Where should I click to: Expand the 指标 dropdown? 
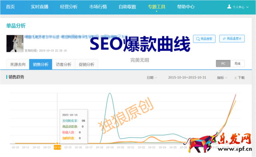(x=222, y=78)
